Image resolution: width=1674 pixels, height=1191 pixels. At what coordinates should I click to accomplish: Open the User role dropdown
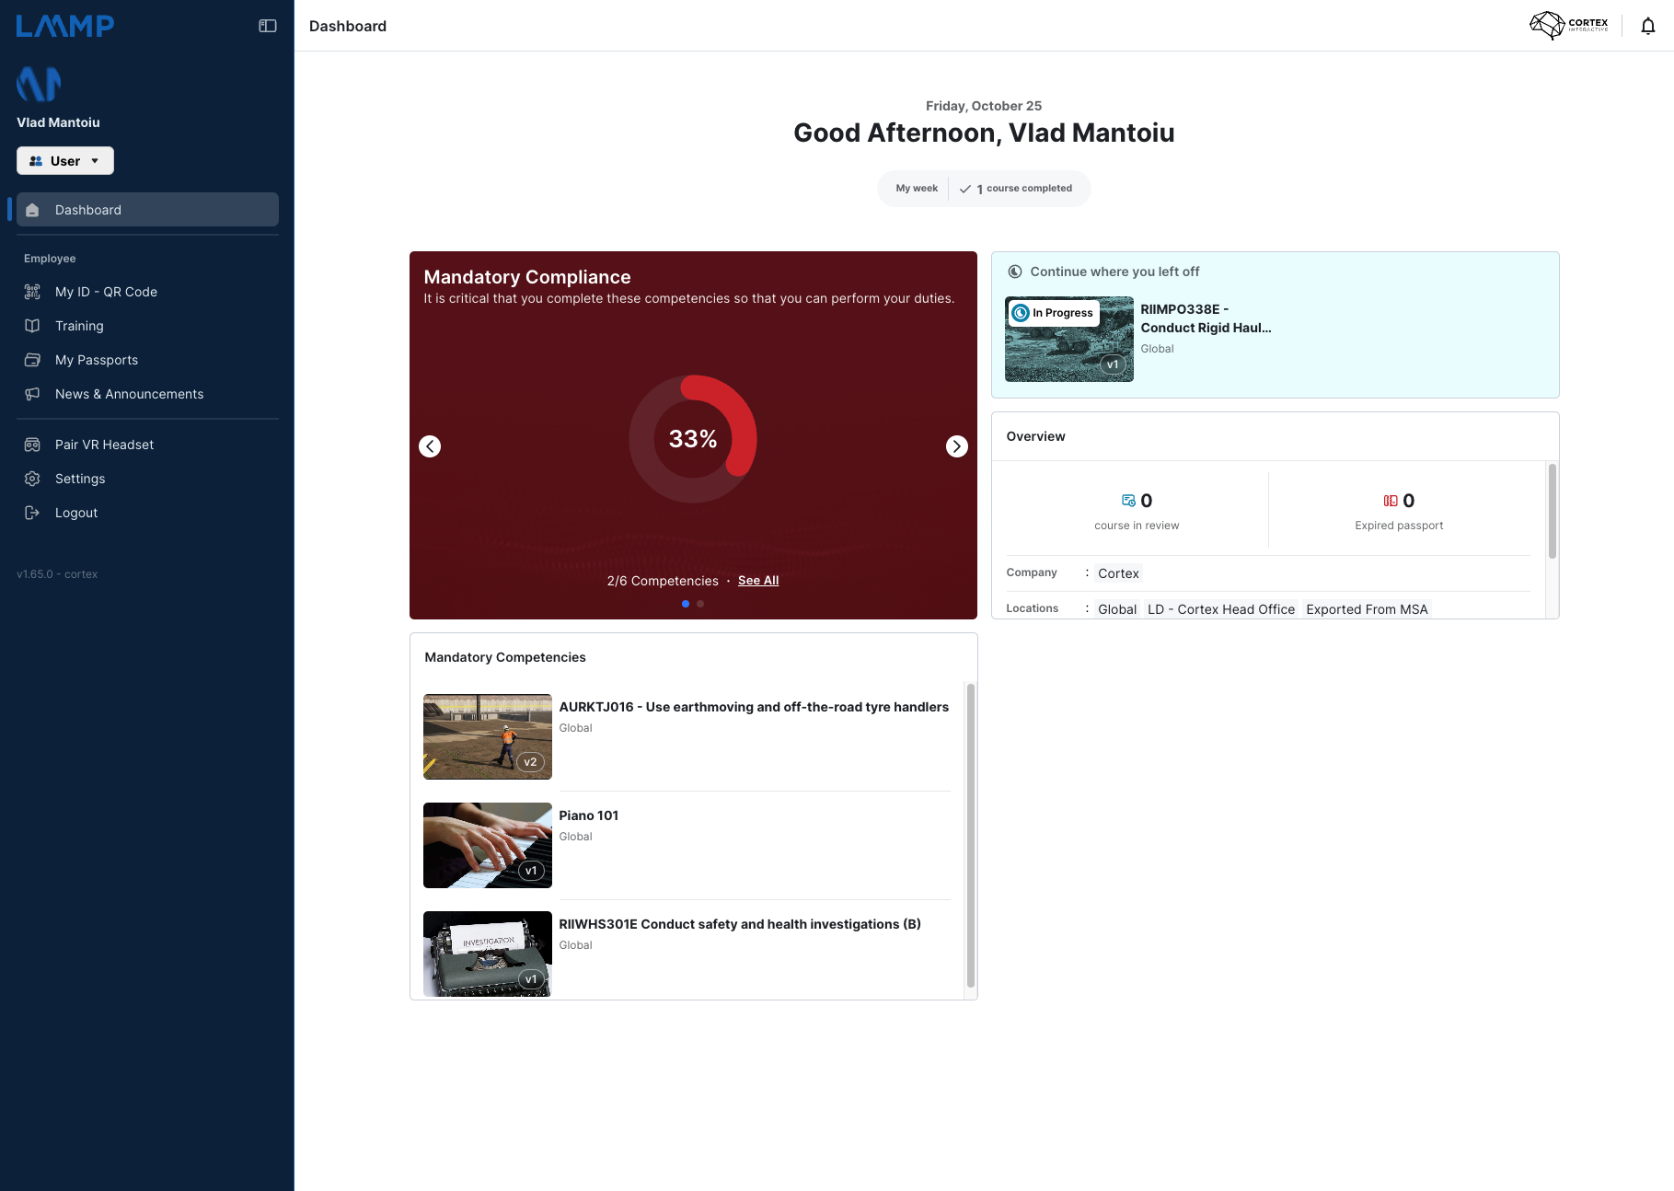[65, 161]
